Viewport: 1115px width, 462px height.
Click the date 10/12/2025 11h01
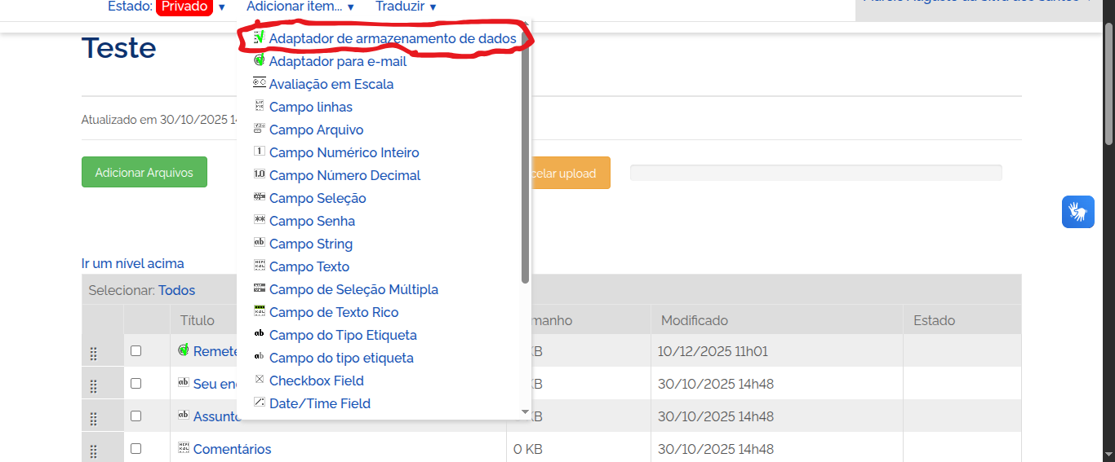click(713, 351)
